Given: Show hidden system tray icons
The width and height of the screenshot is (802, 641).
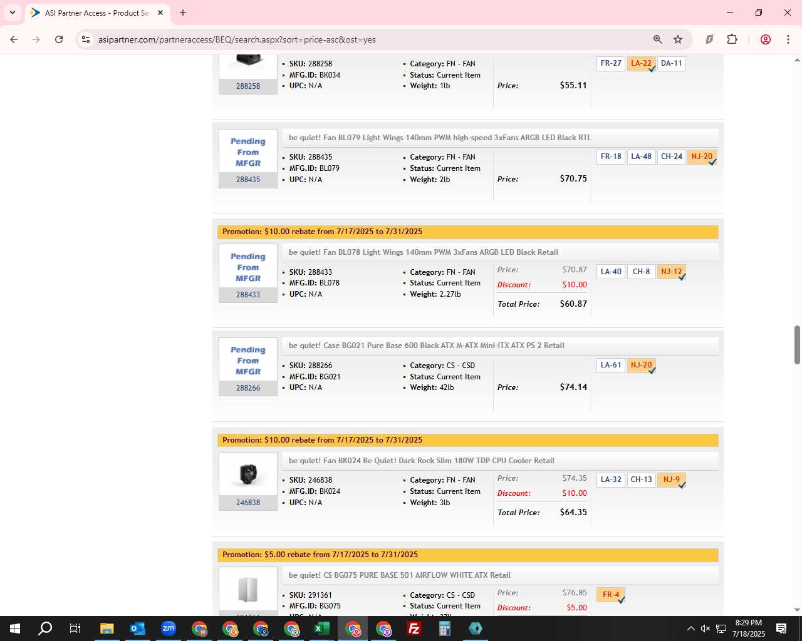Looking at the screenshot, I should 690,628.
